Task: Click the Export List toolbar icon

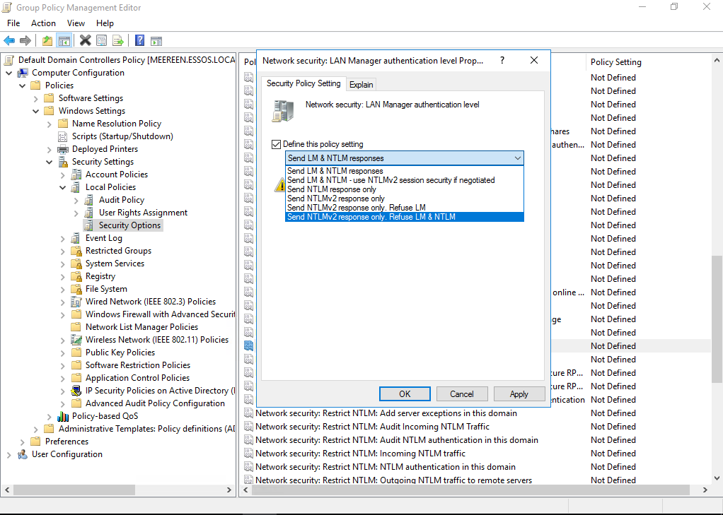Action: click(x=118, y=41)
